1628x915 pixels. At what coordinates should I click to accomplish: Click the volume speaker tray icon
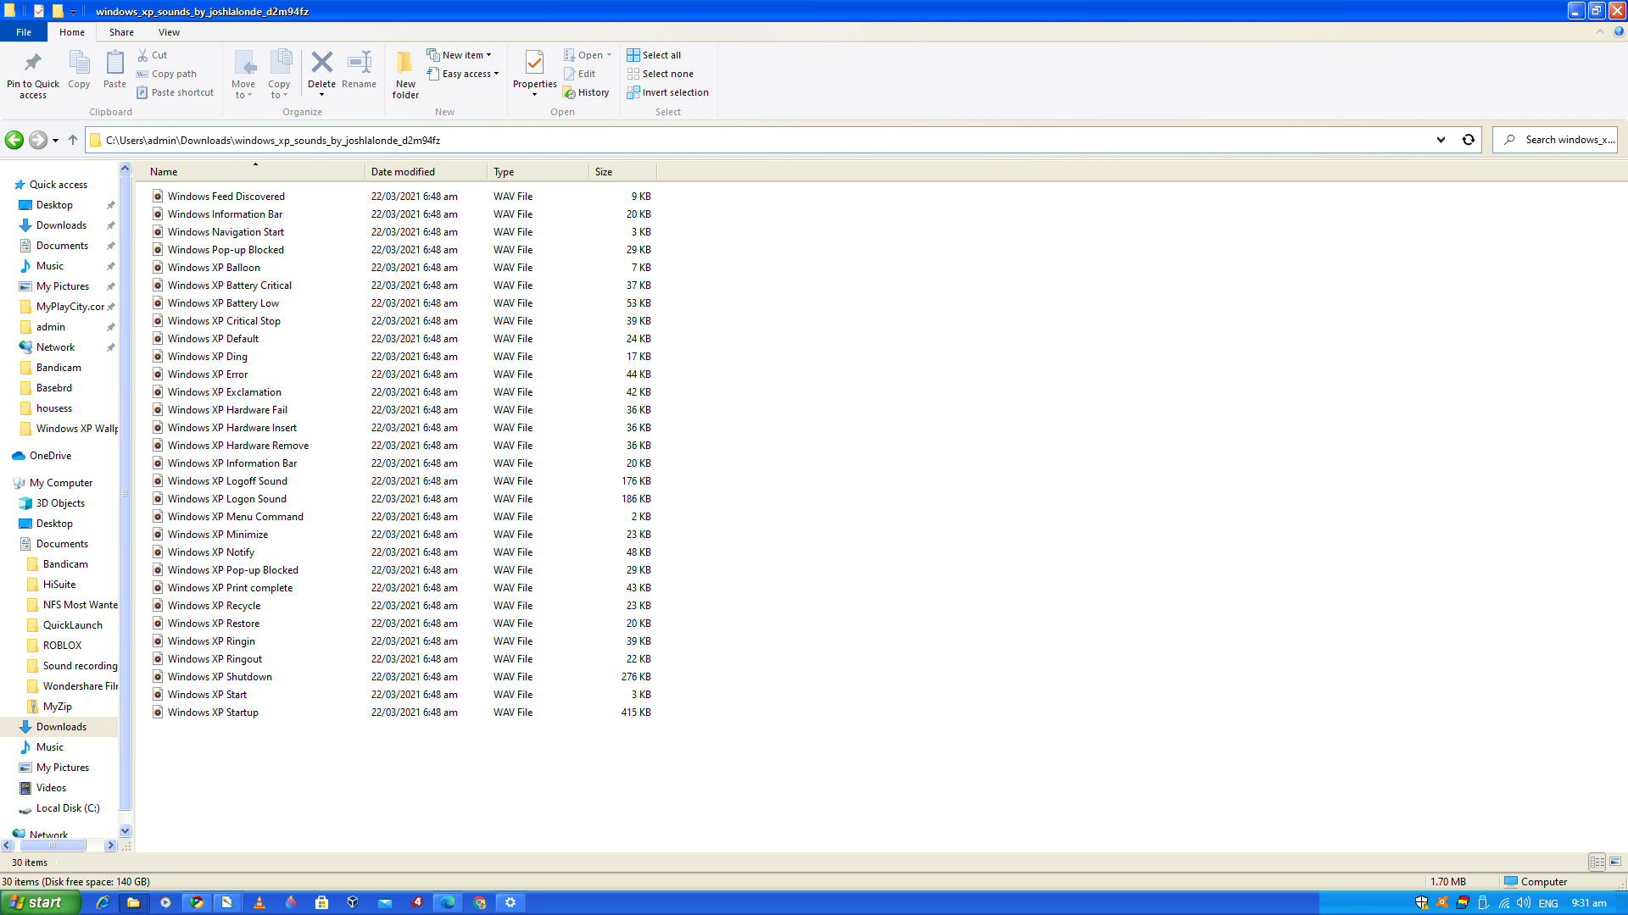click(x=1524, y=903)
